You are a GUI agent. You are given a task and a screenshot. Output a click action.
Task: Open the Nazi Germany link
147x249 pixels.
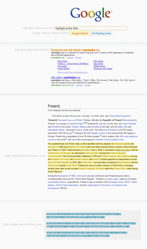[x=124, y=163]
